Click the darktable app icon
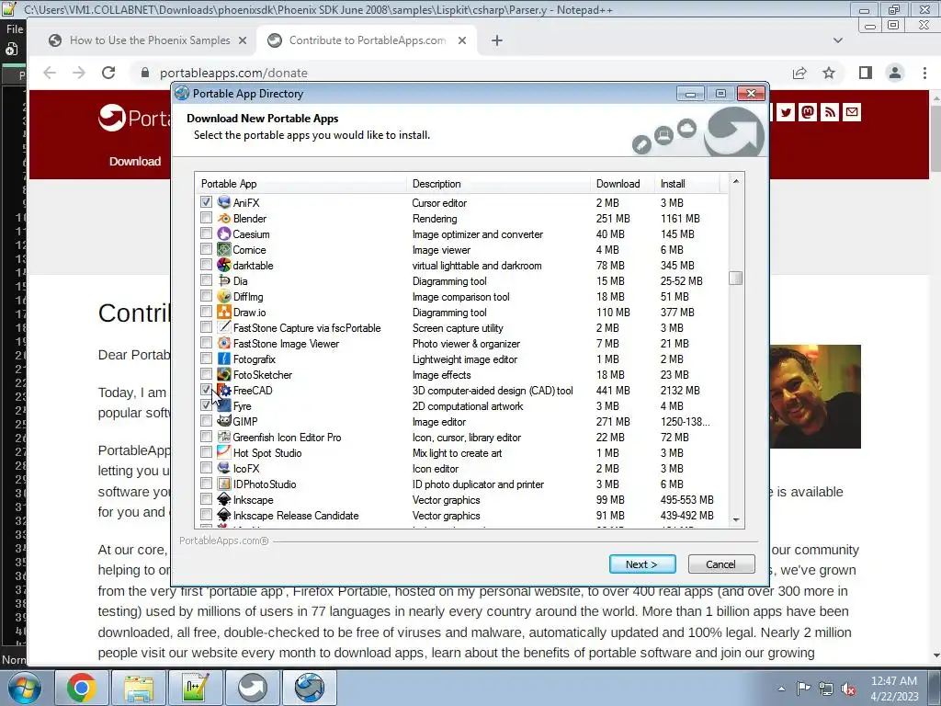Image resolution: width=941 pixels, height=706 pixels. click(x=224, y=265)
